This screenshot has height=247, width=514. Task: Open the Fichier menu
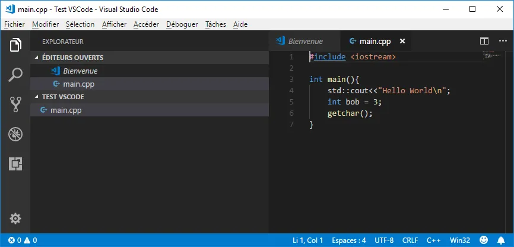point(14,24)
